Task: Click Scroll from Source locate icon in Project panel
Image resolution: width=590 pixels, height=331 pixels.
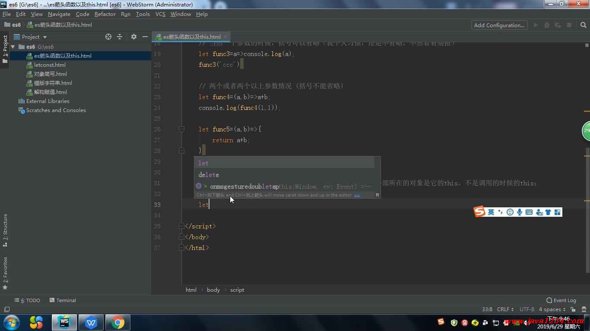Action: [108, 37]
